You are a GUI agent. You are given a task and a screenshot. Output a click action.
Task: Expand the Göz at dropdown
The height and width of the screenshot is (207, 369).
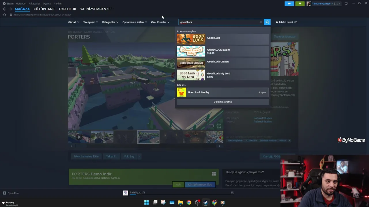click(x=74, y=22)
